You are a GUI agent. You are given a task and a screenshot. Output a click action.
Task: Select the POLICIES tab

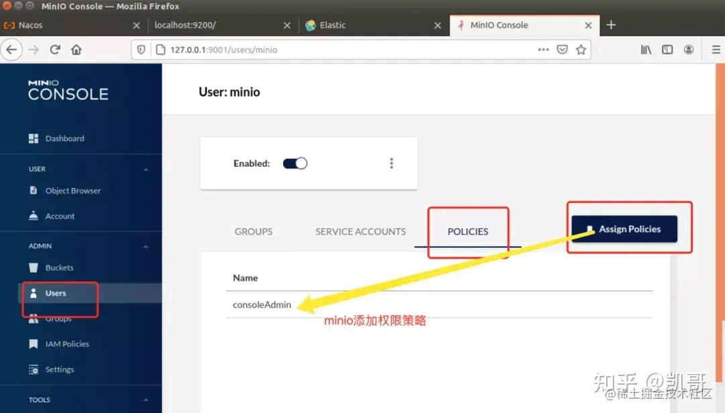click(468, 232)
